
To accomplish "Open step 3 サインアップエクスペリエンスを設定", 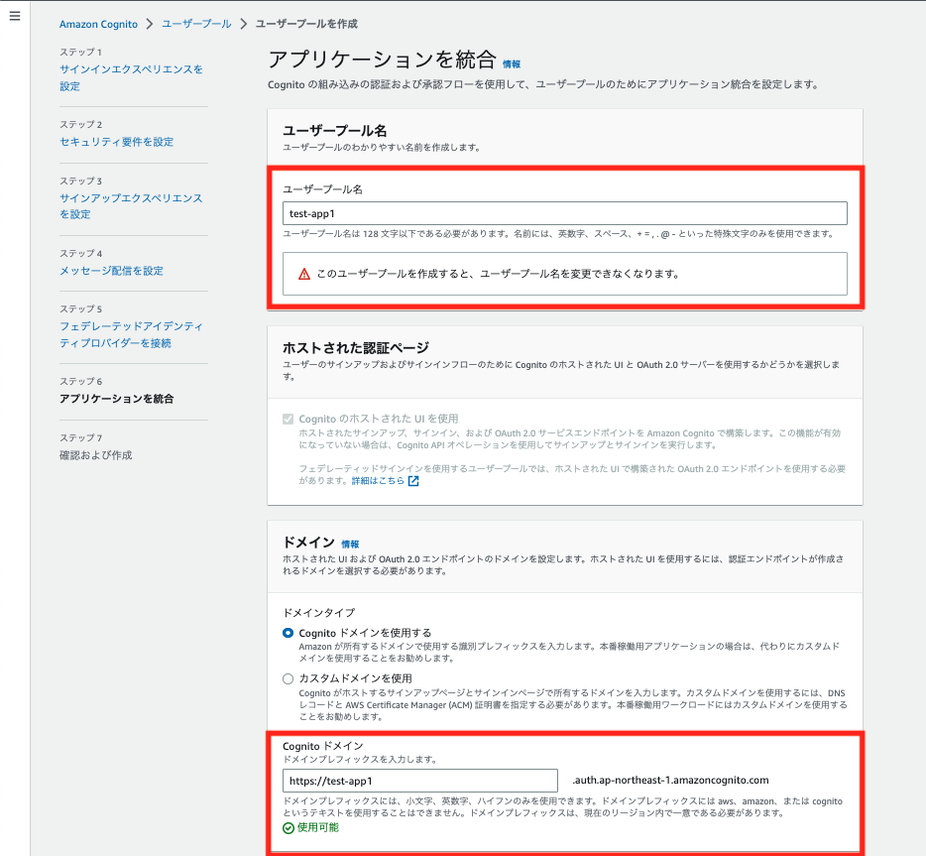I will coord(131,206).
